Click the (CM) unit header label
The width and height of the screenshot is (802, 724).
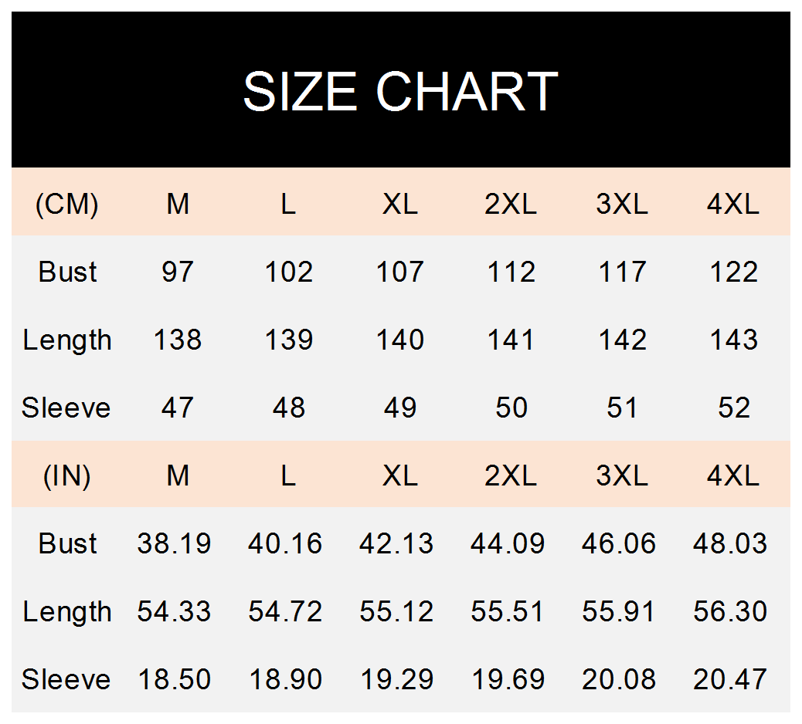coord(67,204)
